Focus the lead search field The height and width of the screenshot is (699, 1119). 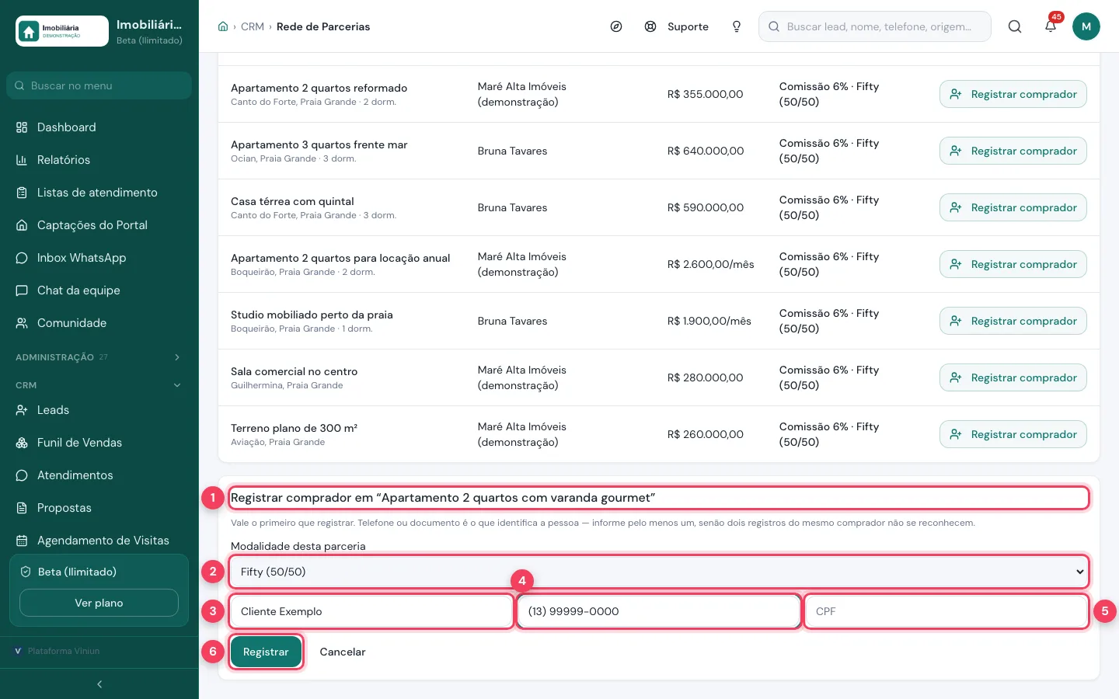(875, 26)
